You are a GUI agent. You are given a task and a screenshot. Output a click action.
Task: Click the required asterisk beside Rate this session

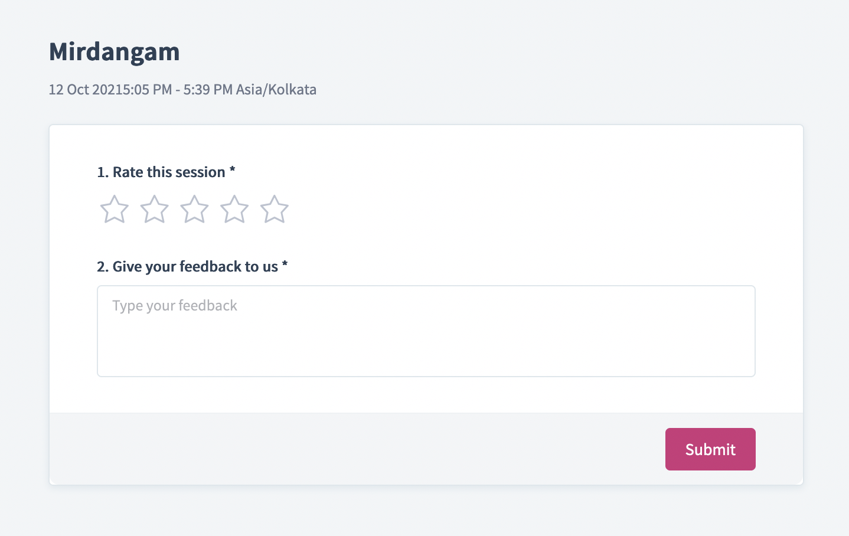click(x=233, y=171)
